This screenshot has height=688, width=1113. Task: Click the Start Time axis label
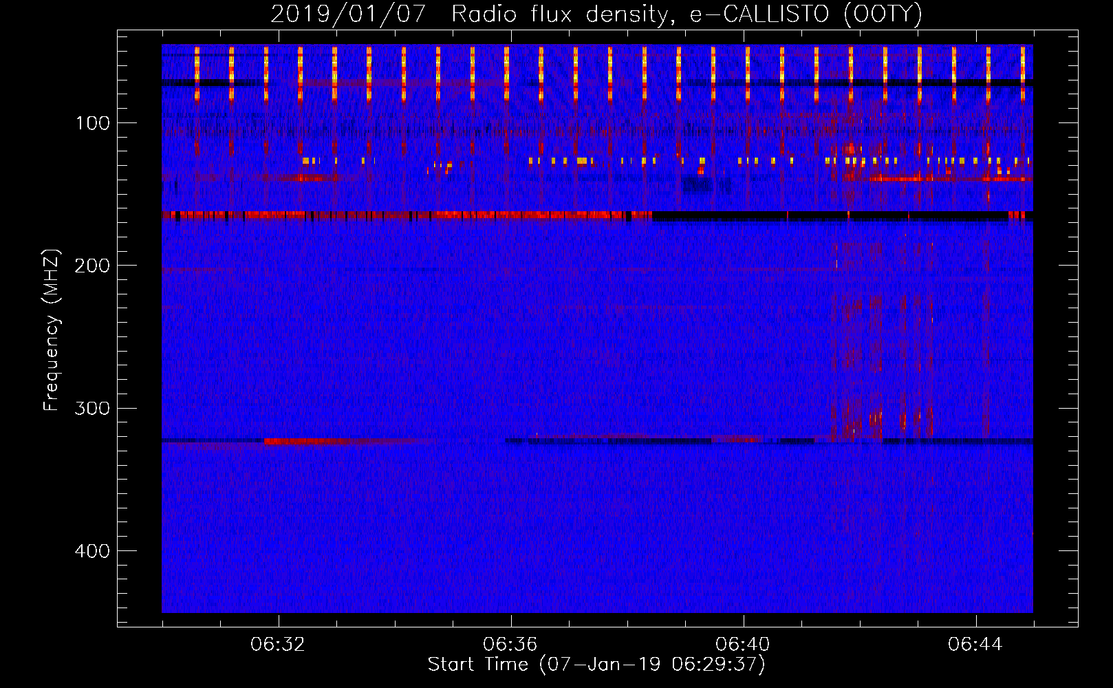(x=596, y=665)
